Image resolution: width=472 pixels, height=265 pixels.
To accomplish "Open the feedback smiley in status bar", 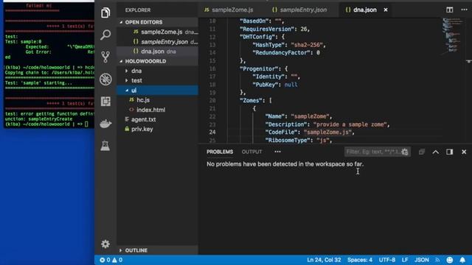I will 449,260.
